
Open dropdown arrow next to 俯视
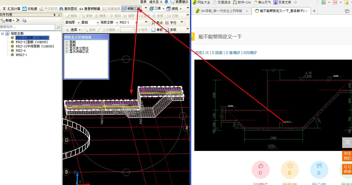tap(181, 9)
